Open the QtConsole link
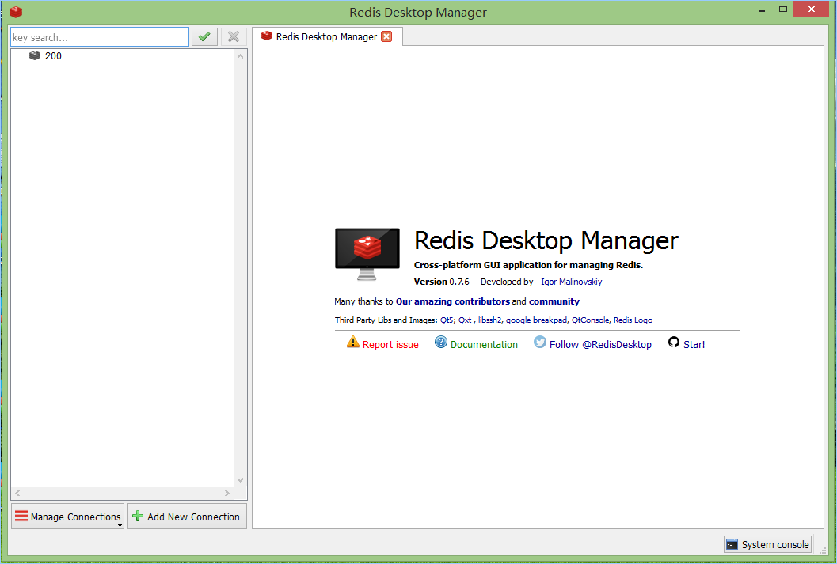 pyautogui.click(x=590, y=320)
